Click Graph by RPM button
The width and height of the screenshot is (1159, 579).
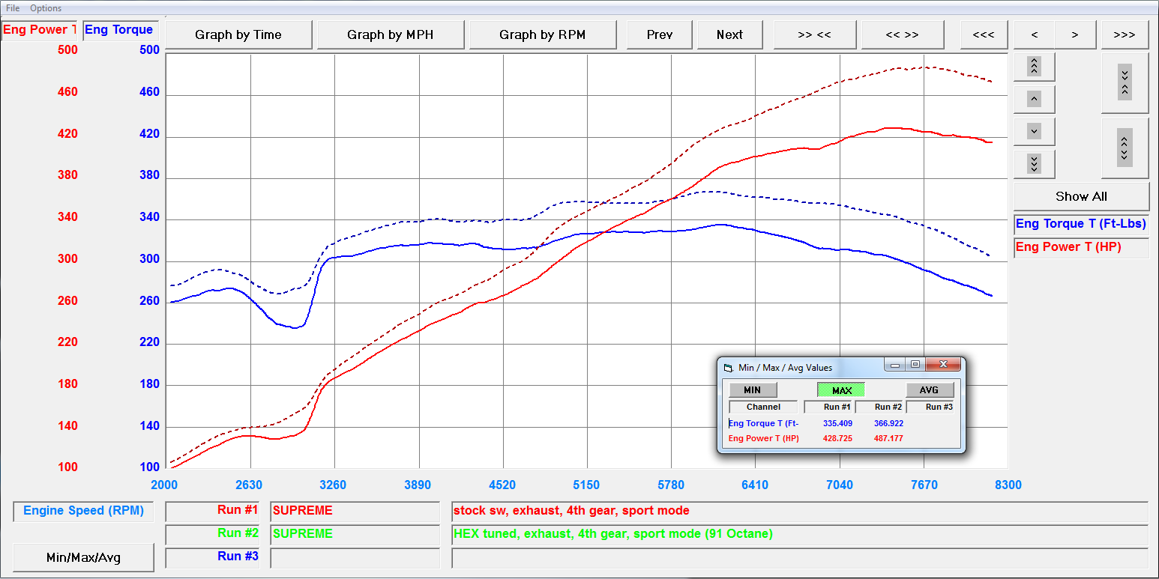pyautogui.click(x=542, y=35)
